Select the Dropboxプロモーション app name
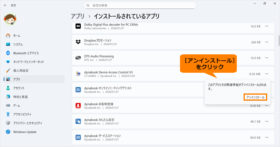 pos(98,40)
